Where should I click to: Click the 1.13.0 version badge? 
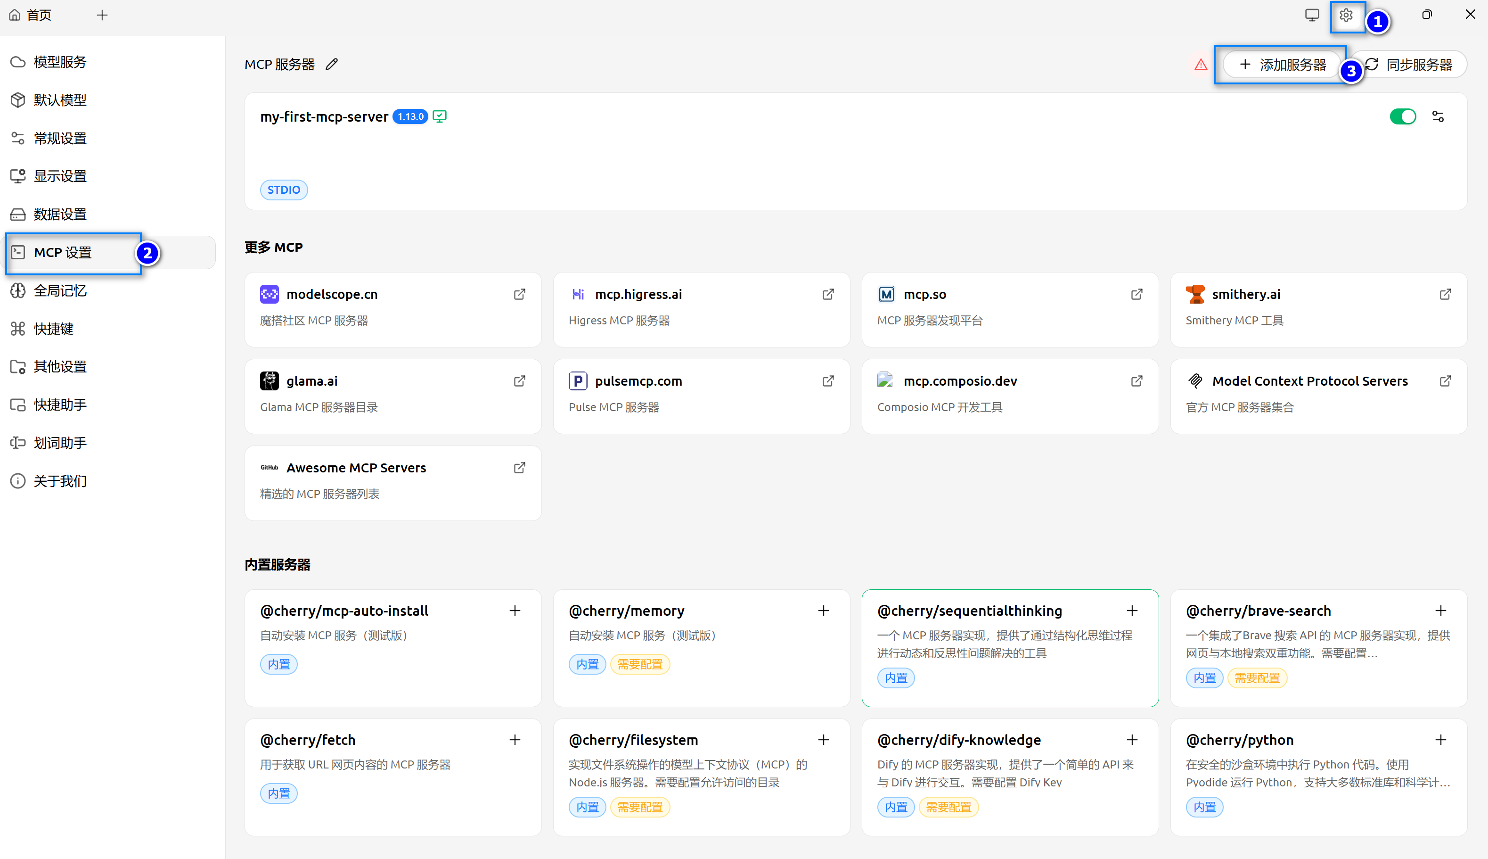410,117
